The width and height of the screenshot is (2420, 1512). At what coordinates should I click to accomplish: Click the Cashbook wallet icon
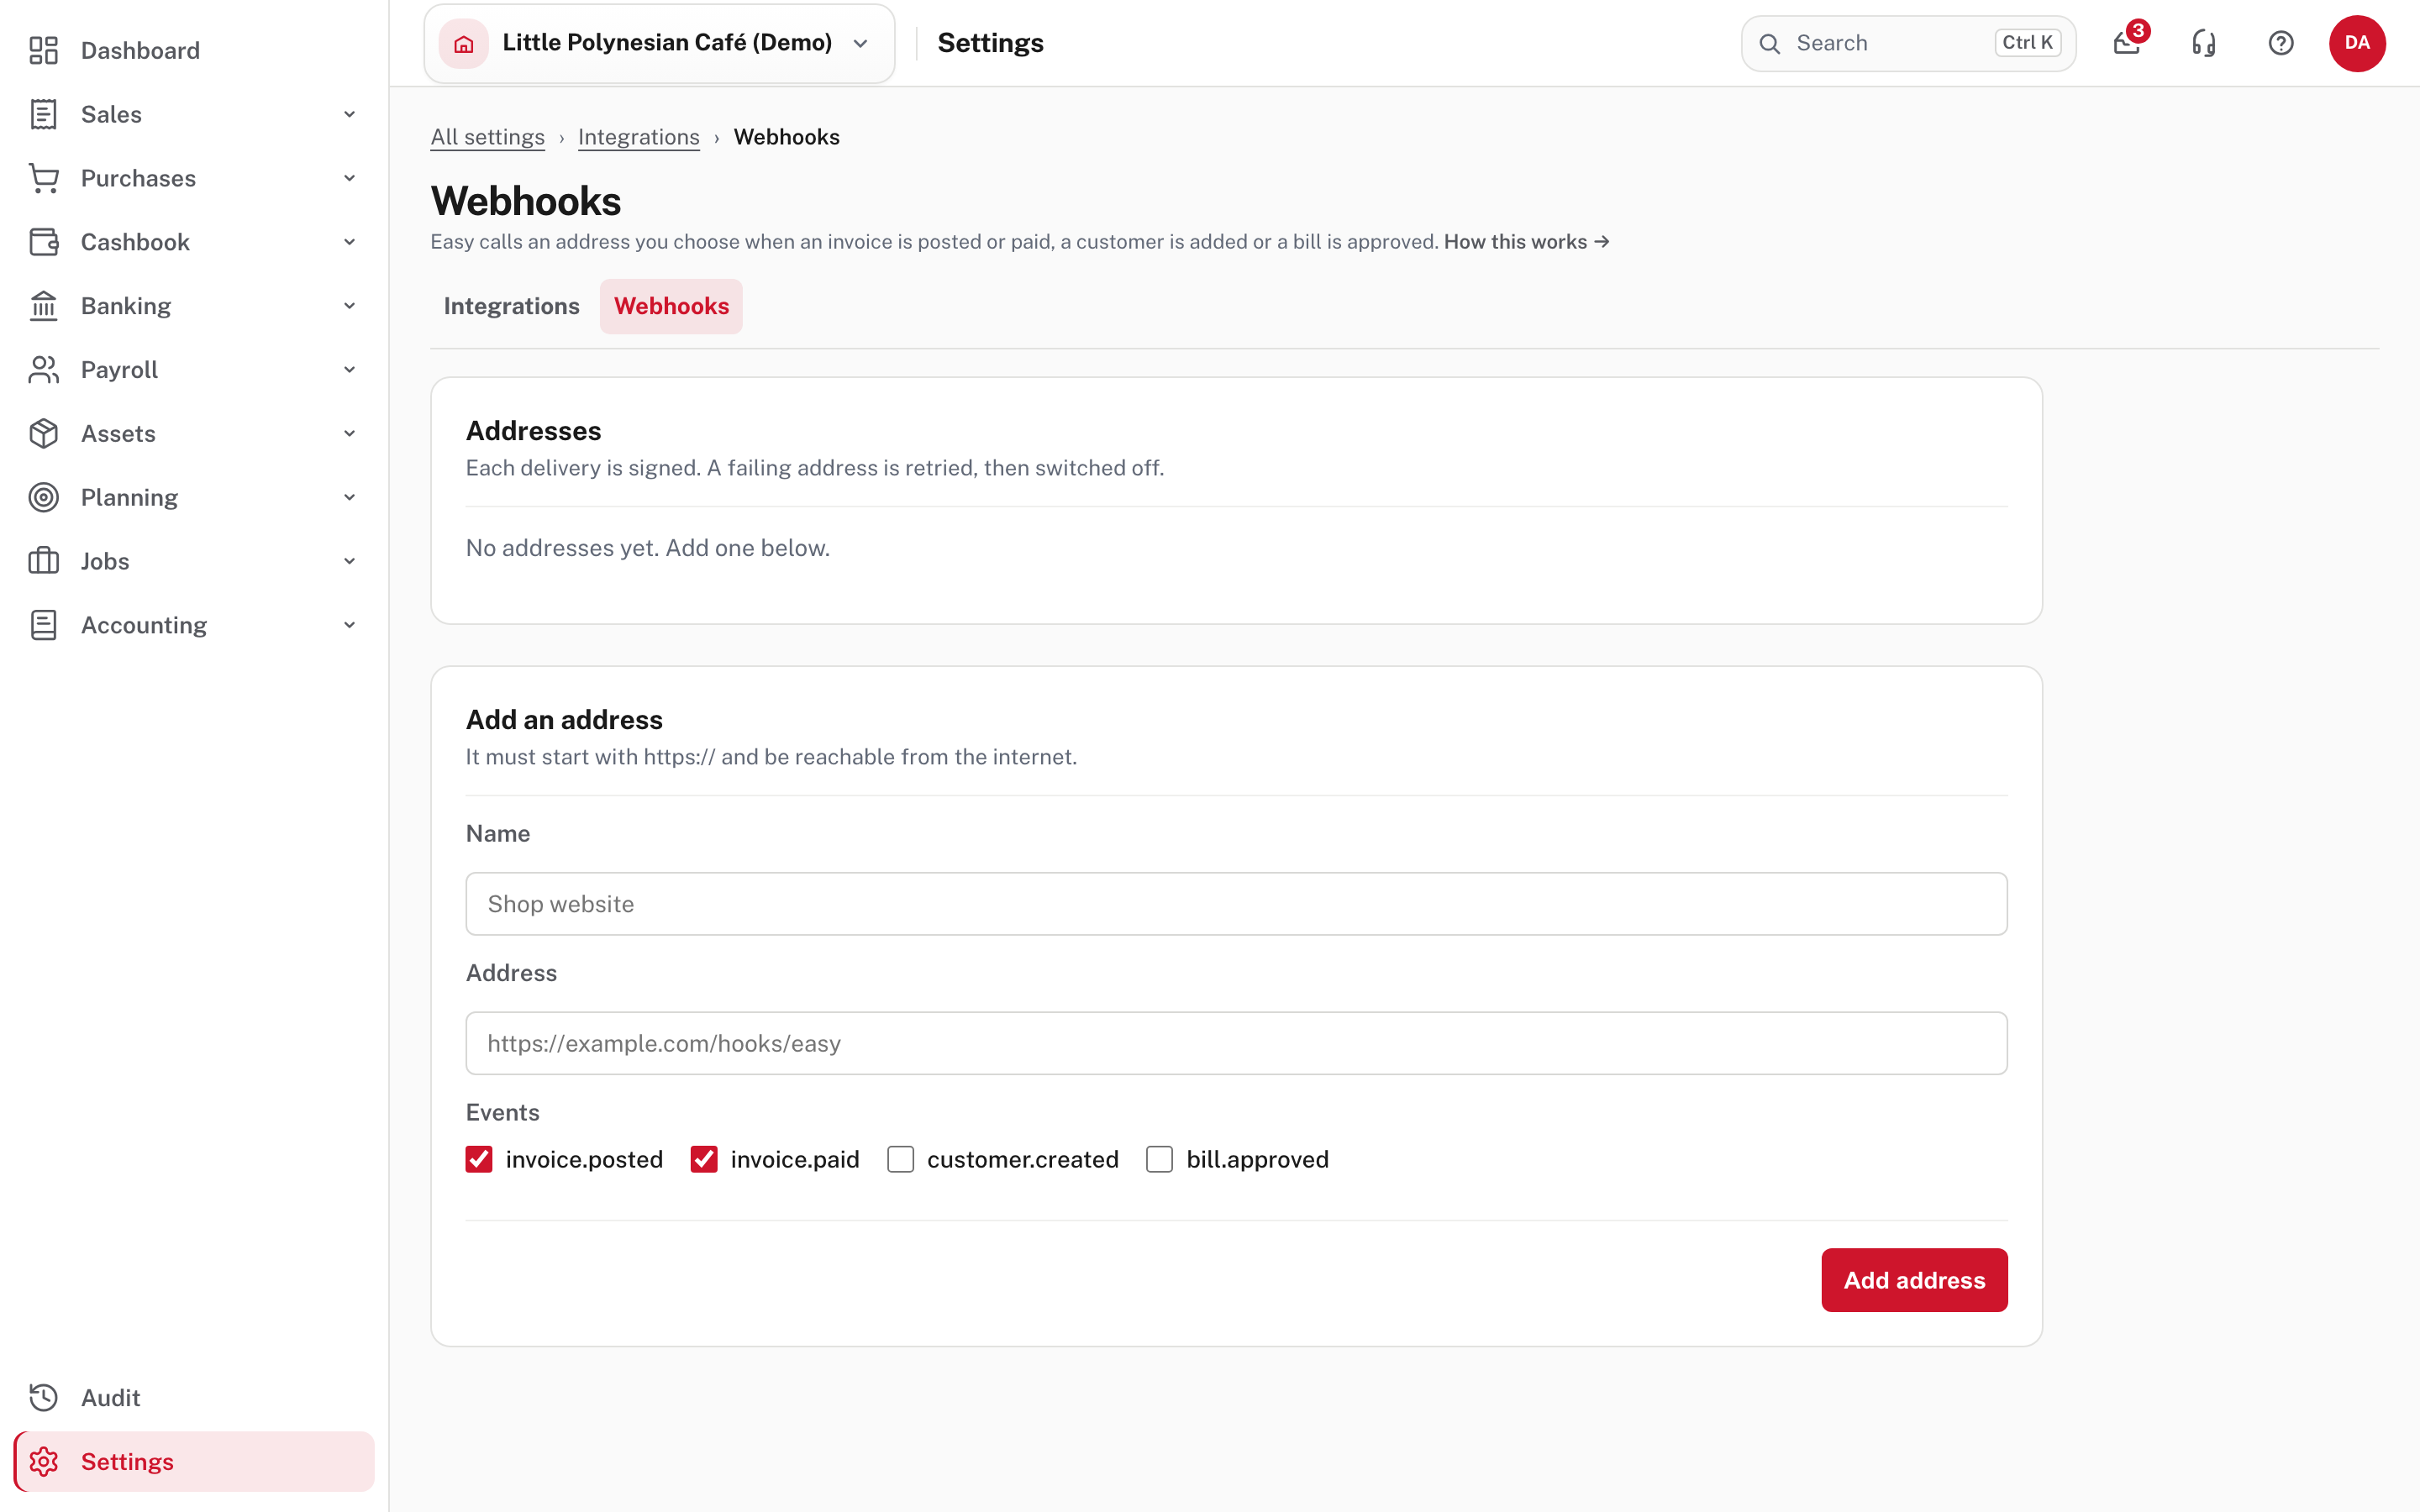click(x=43, y=242)
